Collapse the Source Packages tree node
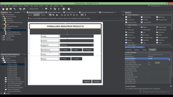The width and height of the screenshot is (173, 97). (2, 16)
